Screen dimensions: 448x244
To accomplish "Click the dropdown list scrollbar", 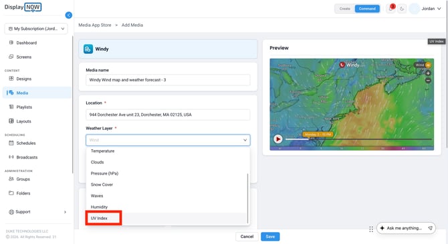I will (x=247, y=198).
